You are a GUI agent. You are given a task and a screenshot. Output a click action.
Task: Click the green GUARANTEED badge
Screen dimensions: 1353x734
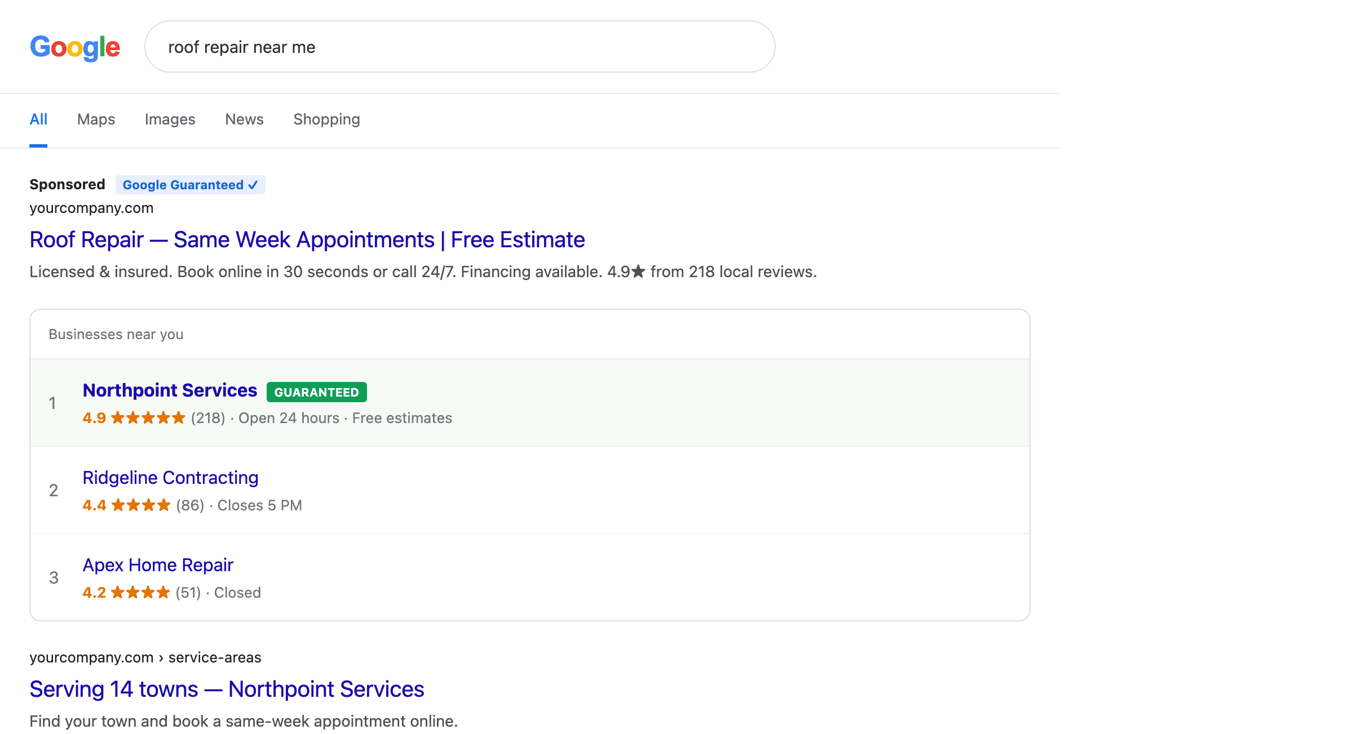point(316,392)
